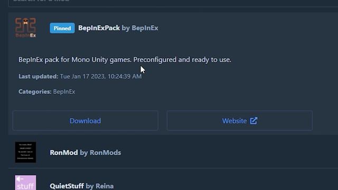This screenshot has height=190, width=338.
Task: Click the 'by RonMods' author text
Action: (100, 153)
